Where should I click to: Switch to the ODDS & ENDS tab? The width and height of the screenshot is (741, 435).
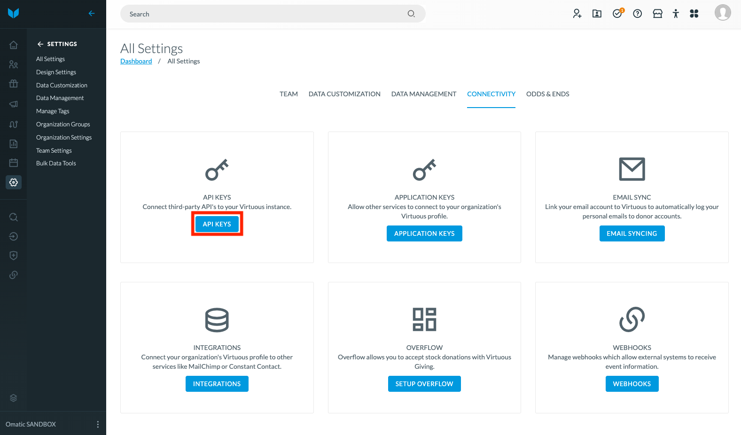tap(547, 94)
